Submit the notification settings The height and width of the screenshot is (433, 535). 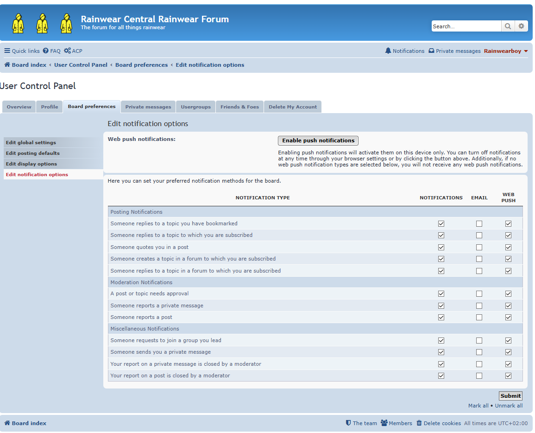(x=510, y=396)
